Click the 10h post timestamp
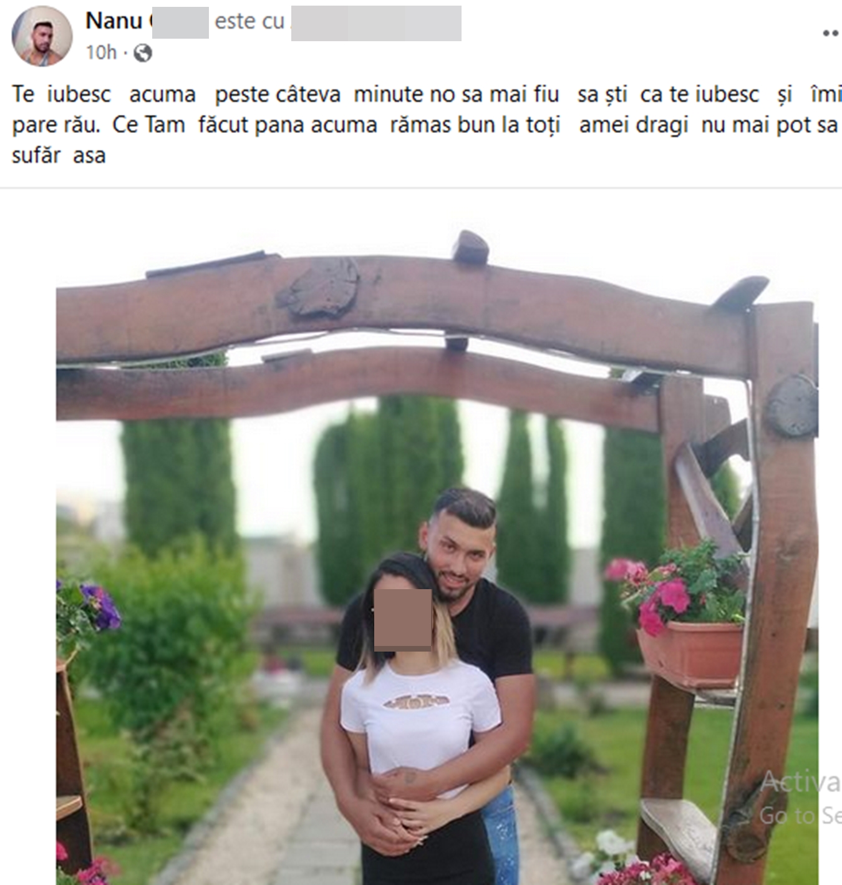Viewport: 842px width, 885px height. tap(101, 52)
